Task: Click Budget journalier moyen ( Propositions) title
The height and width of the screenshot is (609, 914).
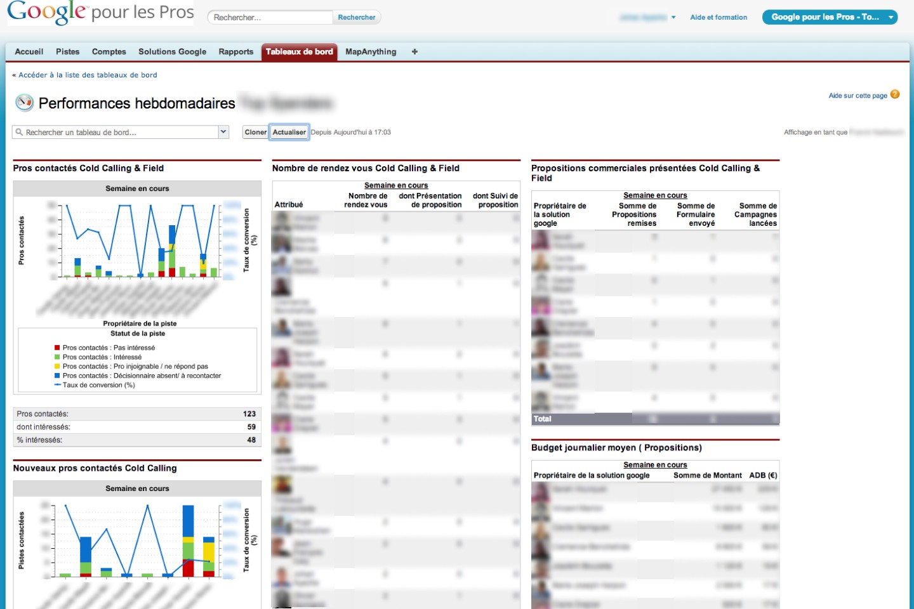Action: [x=616, y=448]
